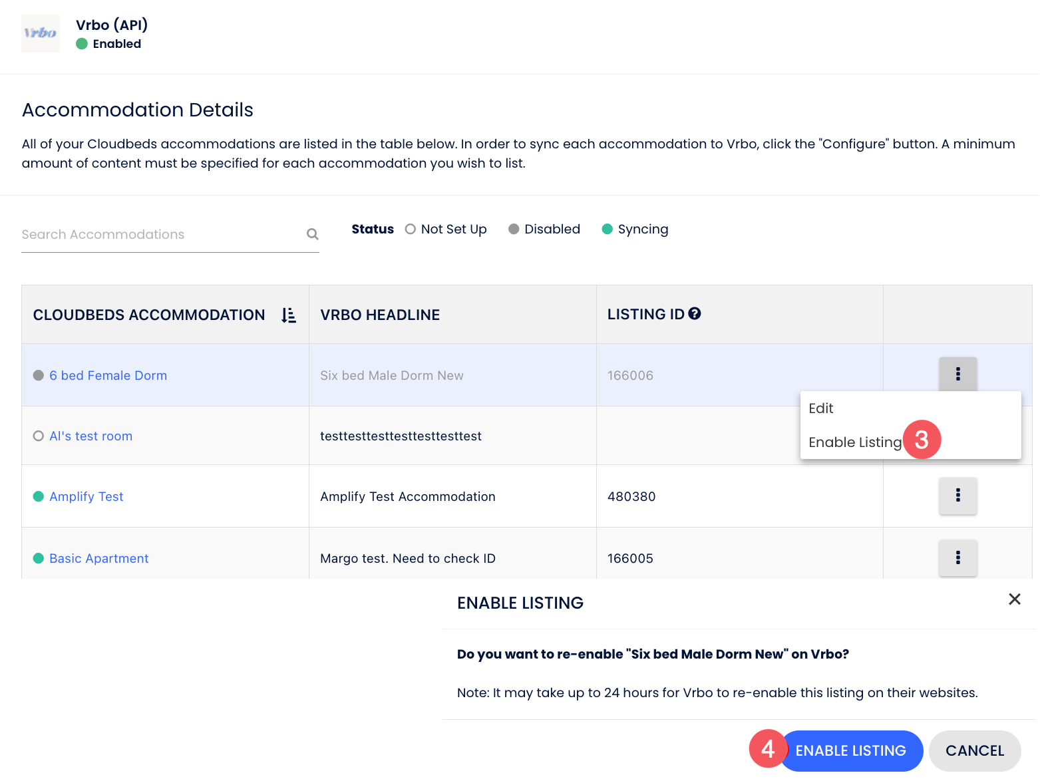Open Al's test room accommodation link

(x=90, y=436)
